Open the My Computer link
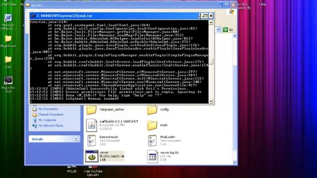This screenshot has height=178, width=317. (x=48, y=120)
